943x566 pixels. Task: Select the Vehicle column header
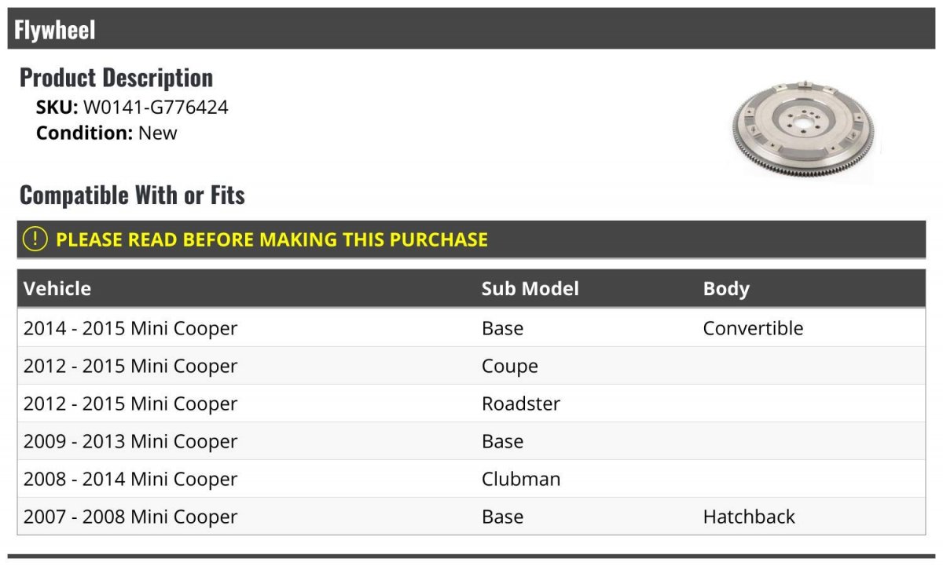[x=57, y=289]
